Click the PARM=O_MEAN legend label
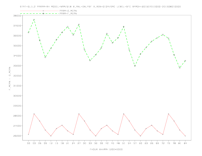 (x=68, y=11)
